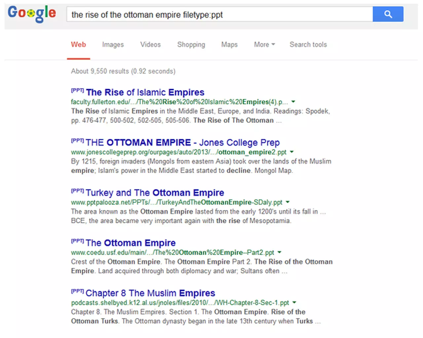Screen dimensions: 423x338
Task: Open the Maps tab
Action: pyautogui.click(x=229, y=45)
